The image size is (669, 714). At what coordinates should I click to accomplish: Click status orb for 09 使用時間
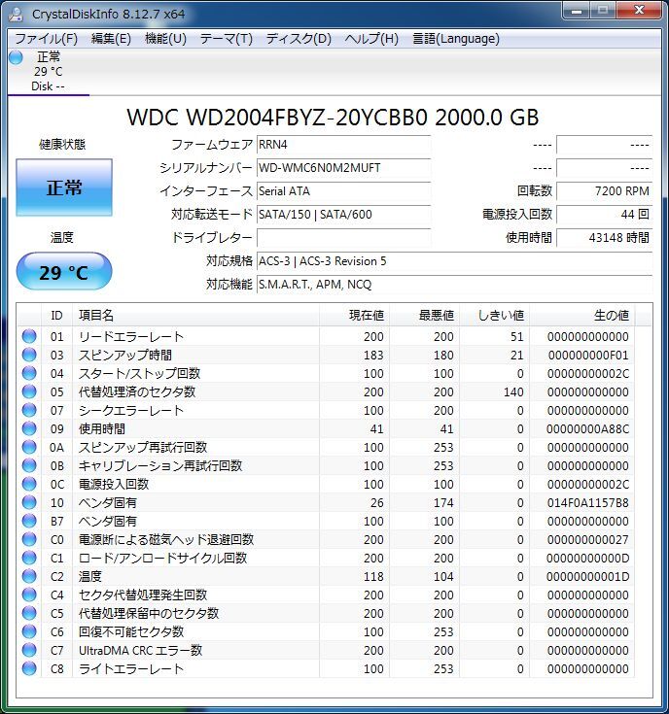pos(29,428)
